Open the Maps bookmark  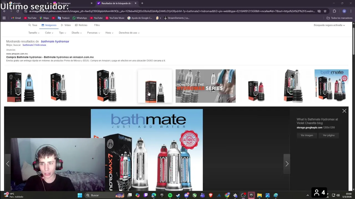(44, 18)
